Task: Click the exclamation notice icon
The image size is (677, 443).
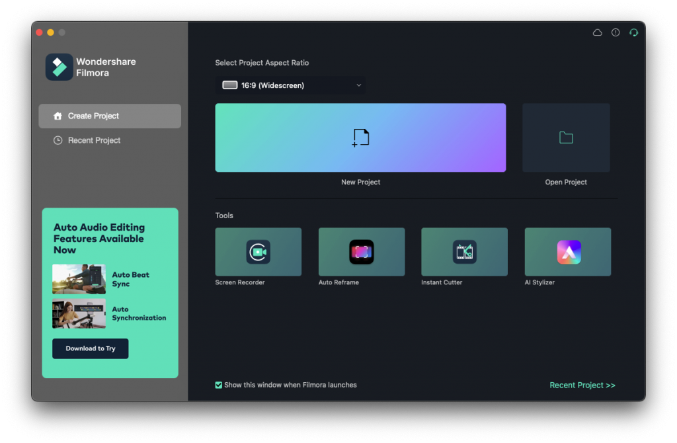Action: [x=616, y=32]
